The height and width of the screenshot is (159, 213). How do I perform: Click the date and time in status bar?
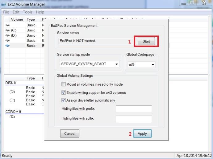(x=194, y=156)
